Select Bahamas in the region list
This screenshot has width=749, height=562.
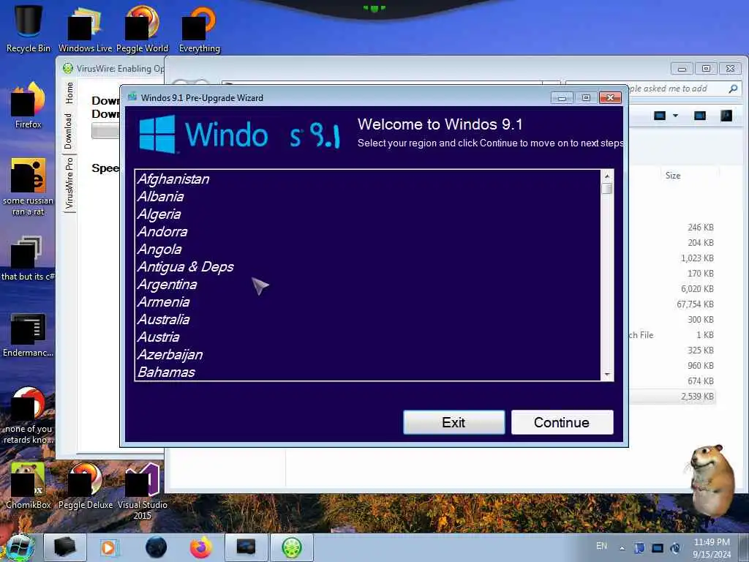(367, 372)
